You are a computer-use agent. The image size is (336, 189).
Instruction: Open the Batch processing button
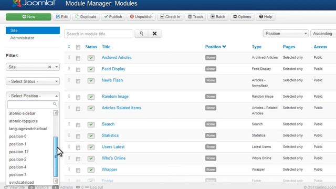pos(218,17)
